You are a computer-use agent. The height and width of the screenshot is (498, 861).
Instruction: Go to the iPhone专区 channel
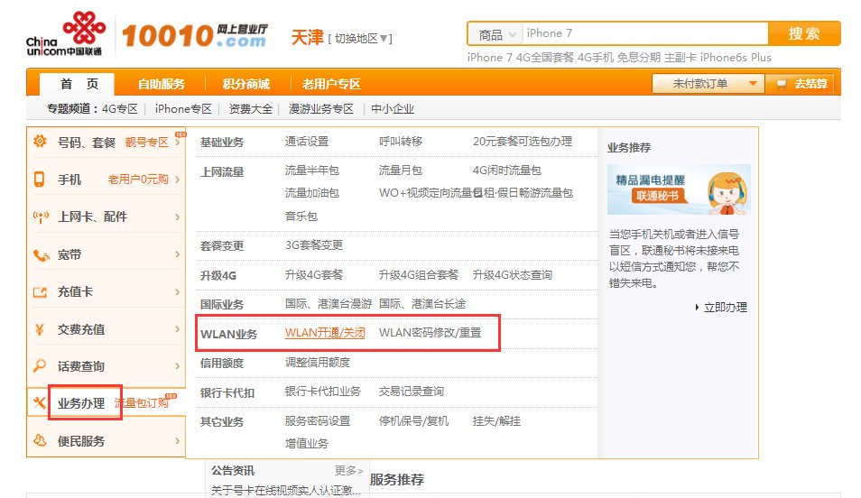click(x=183, y=109)
